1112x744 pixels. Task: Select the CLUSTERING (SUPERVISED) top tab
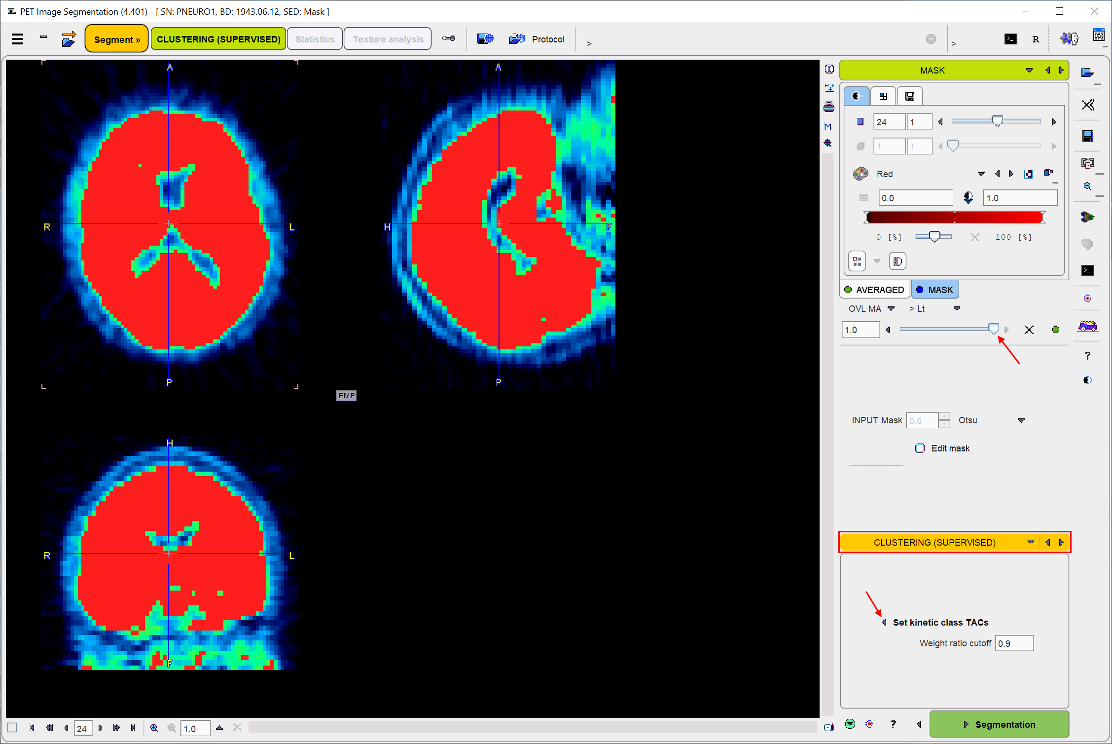[218, 39]
